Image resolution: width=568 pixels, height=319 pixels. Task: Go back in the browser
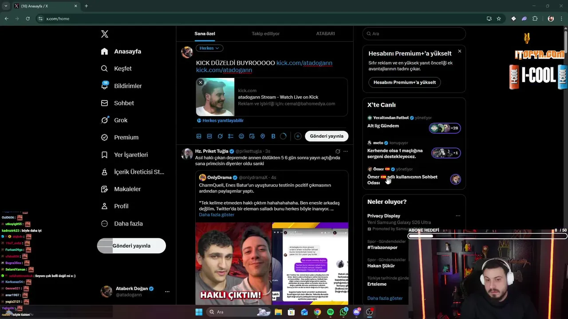6,19
